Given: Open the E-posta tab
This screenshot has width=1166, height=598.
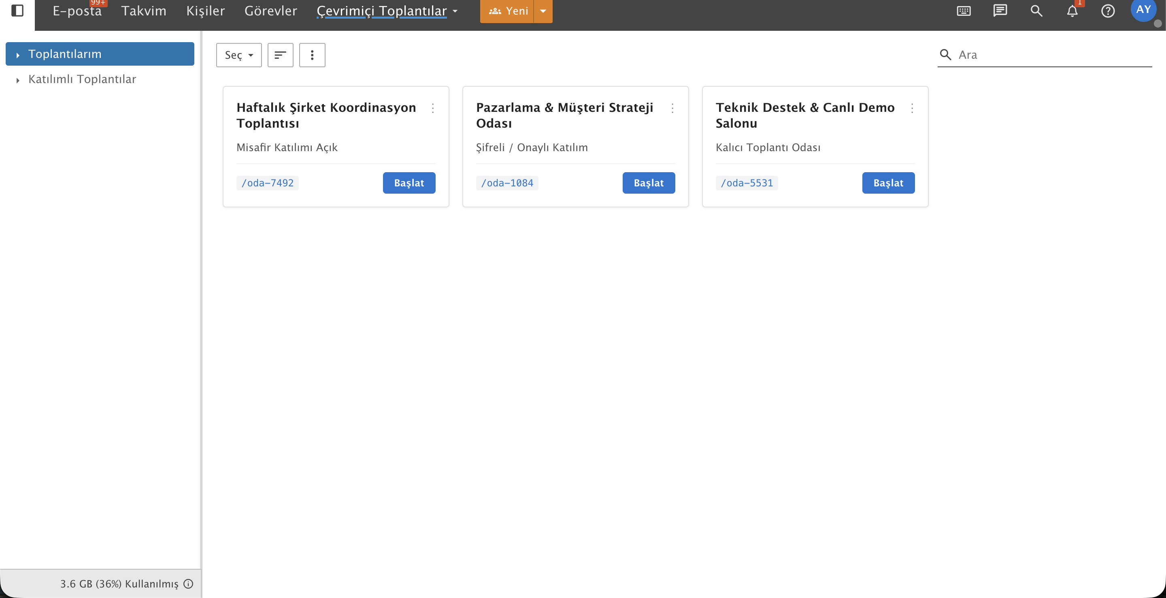Looking at the screenshot, I should (77, 11).
